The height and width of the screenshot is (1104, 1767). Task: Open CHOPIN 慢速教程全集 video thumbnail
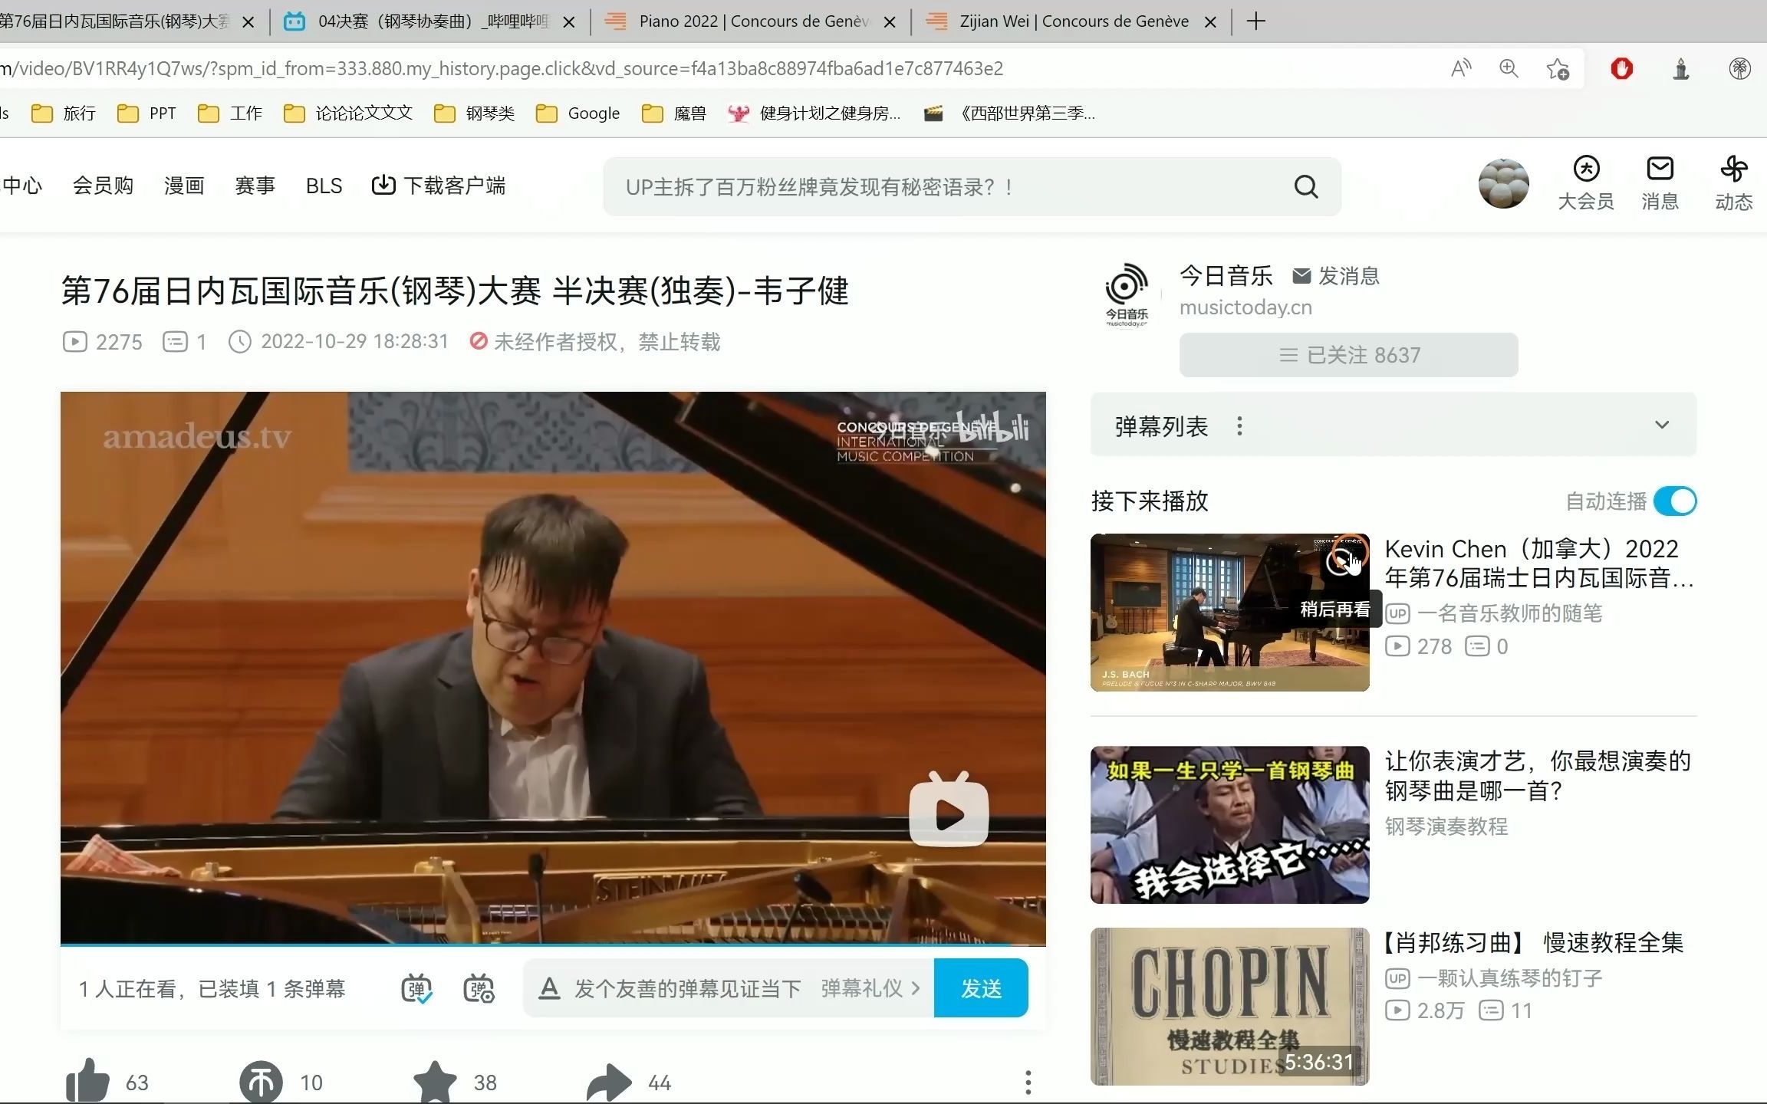1229,1006
